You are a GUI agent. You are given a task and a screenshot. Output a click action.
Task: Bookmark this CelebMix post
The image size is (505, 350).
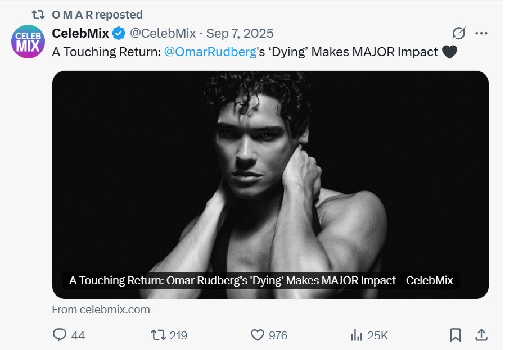[456, 335]
